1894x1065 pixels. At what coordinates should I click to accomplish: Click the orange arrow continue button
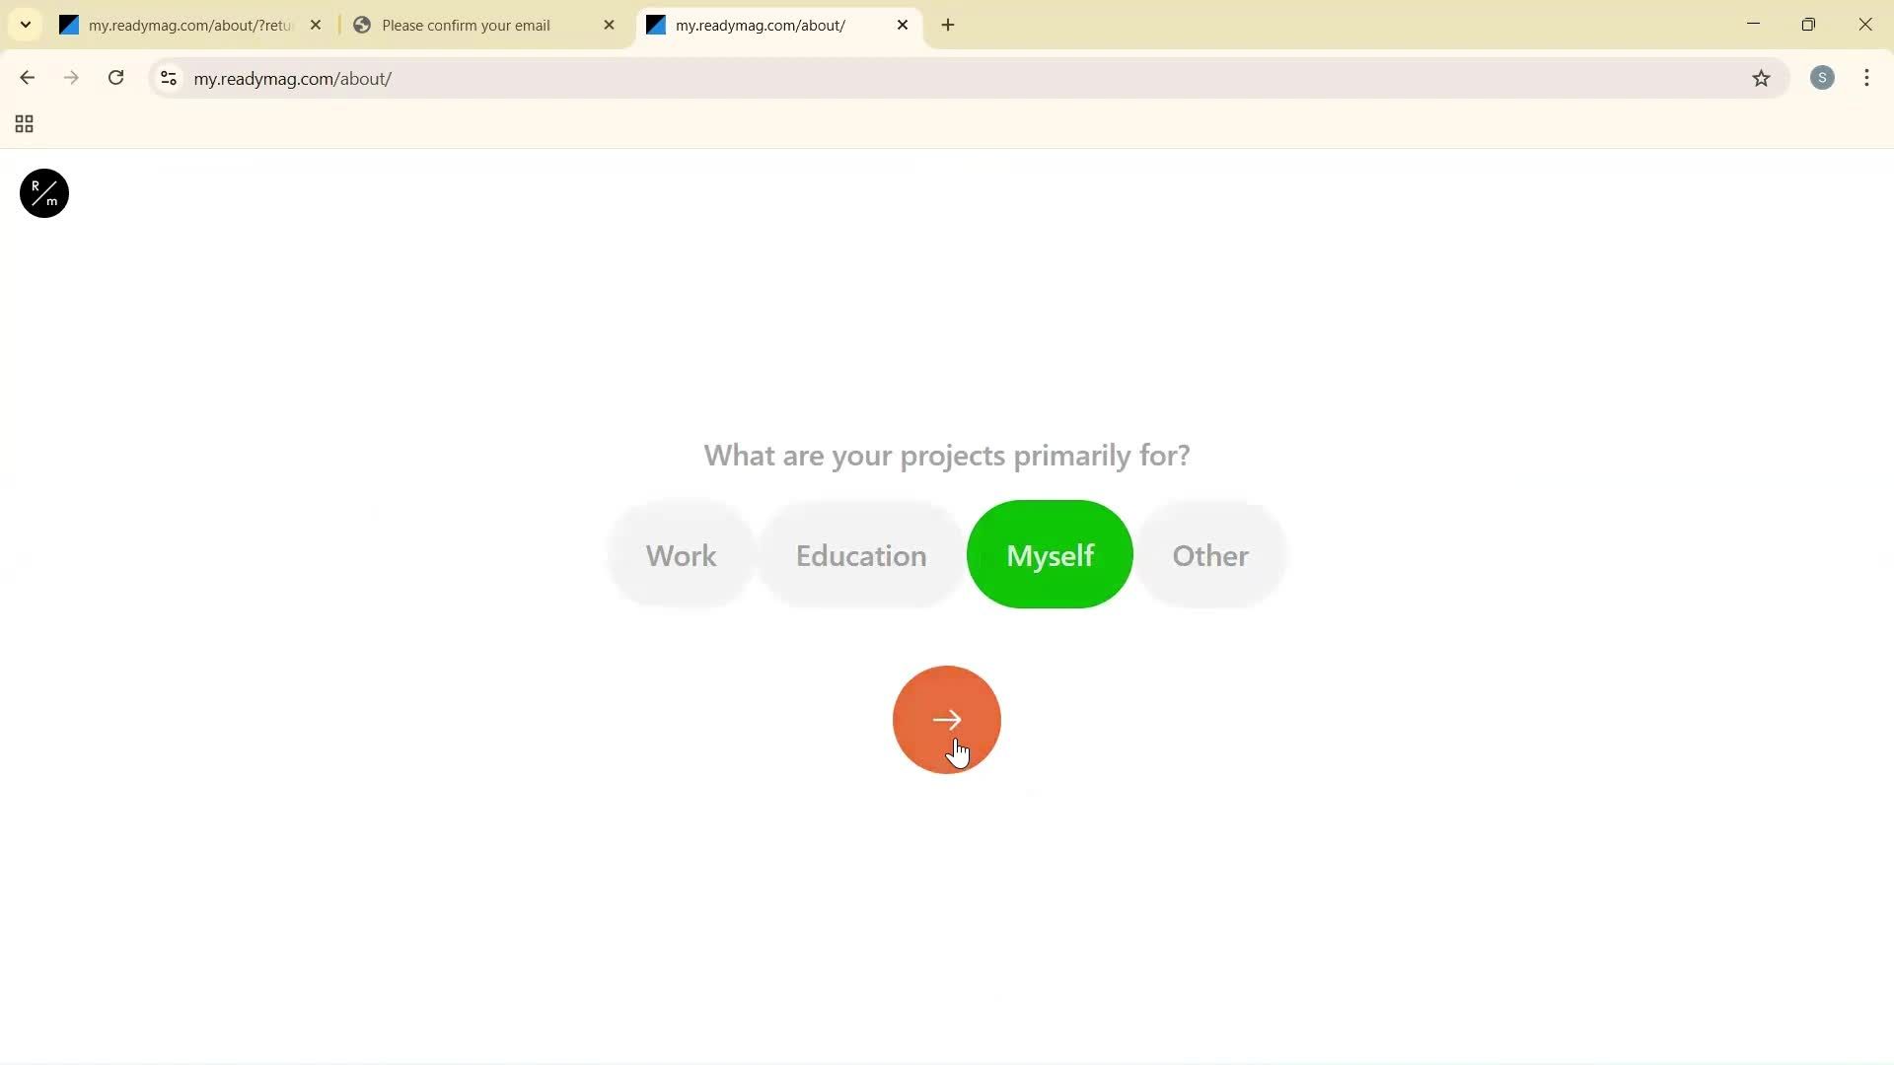pos(946,719)
